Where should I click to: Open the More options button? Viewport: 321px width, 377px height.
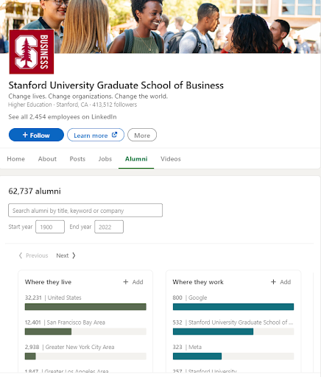pyautogui.click(x=142, y=135)
